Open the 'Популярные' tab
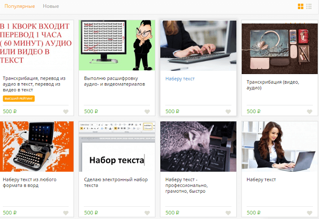 pyautogui.click(x=20, y=6)
